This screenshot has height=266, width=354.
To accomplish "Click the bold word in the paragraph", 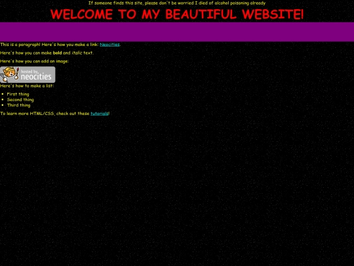I will [x=57, y=53].
